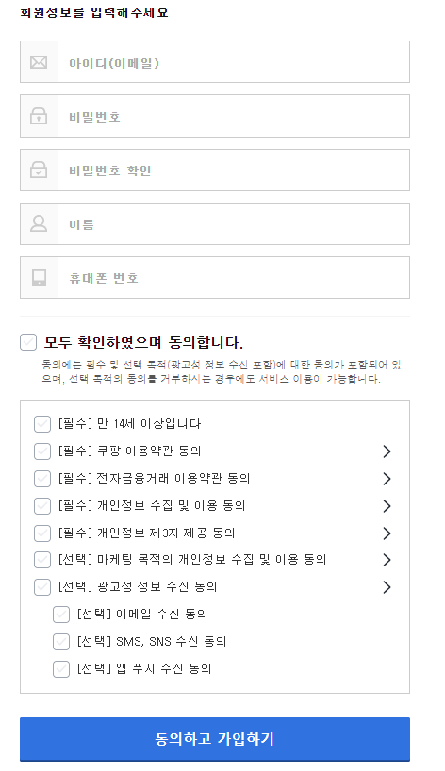Screen dimensions: 445x771
Task: Tick the 만 14세 이상입니다 checkbox
Action: pyautogui.click(x=42, y=424)
